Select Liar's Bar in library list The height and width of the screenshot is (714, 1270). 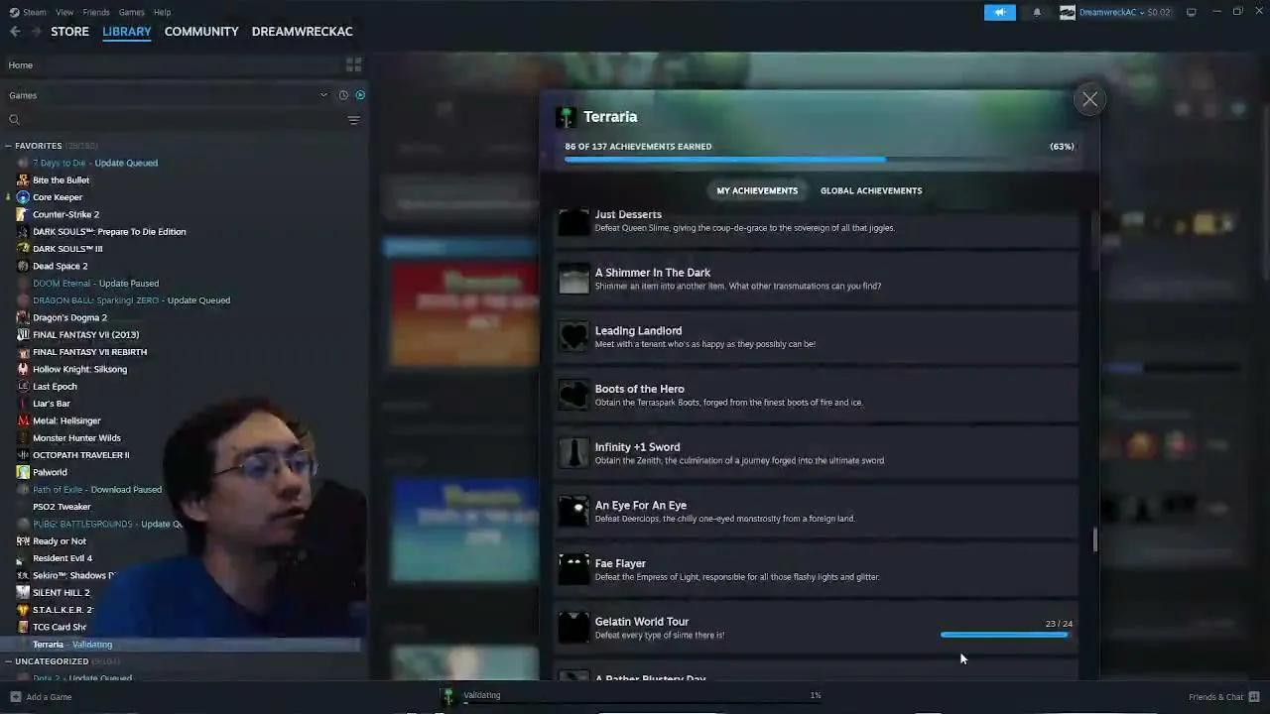[x=52, y=404]
